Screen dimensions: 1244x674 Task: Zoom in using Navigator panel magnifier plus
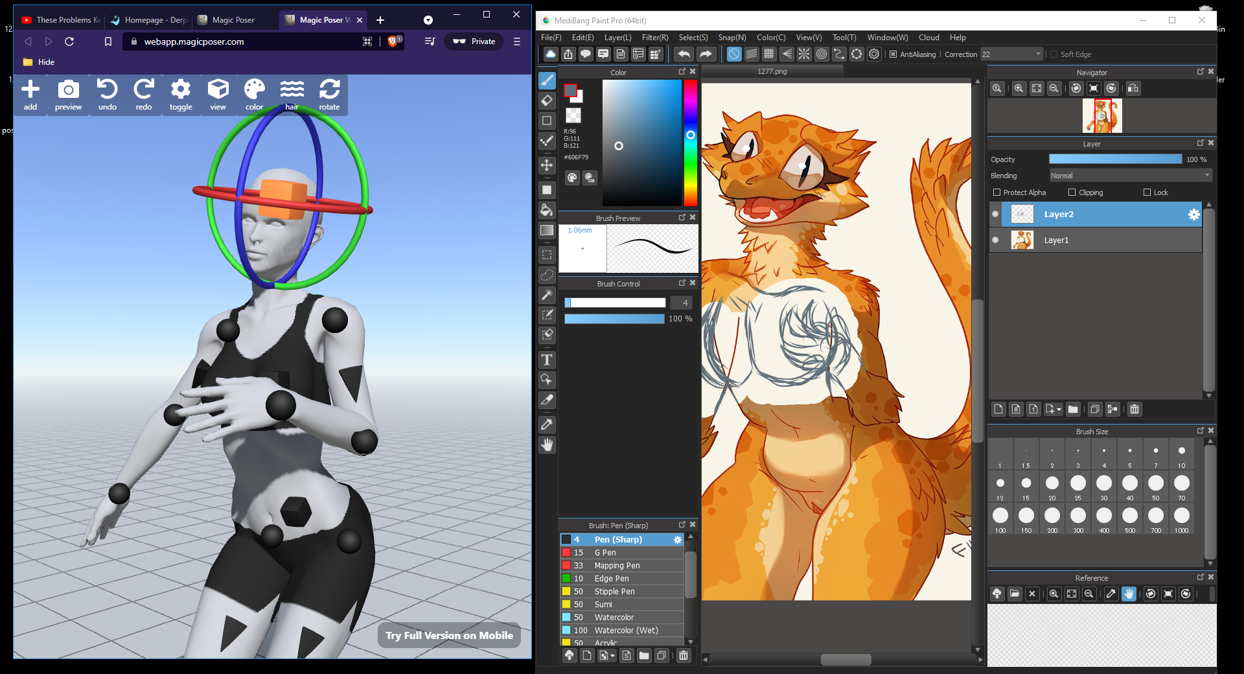[x=1019, y=88]
